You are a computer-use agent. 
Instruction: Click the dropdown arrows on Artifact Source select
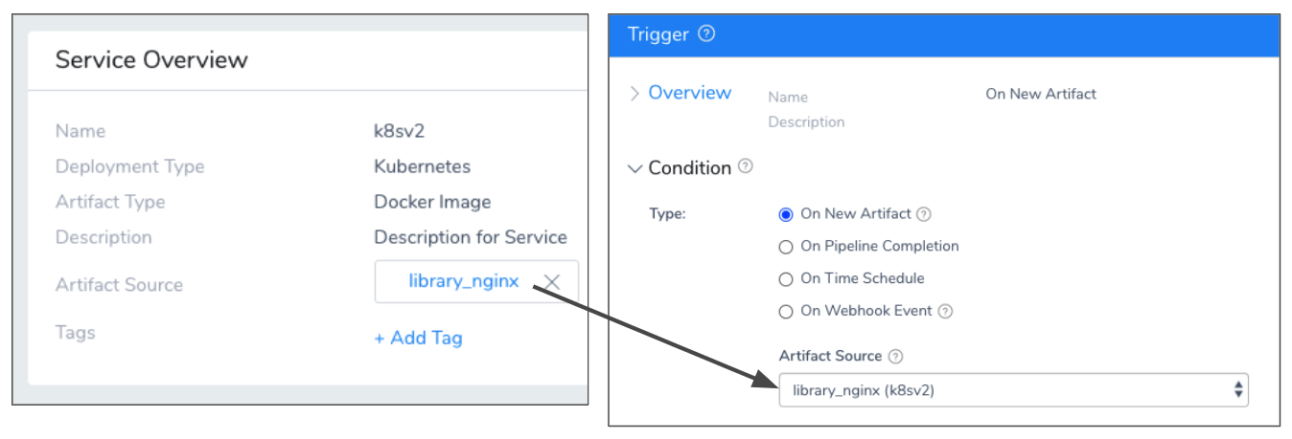pyautogui.click(x=1238, y=389)
